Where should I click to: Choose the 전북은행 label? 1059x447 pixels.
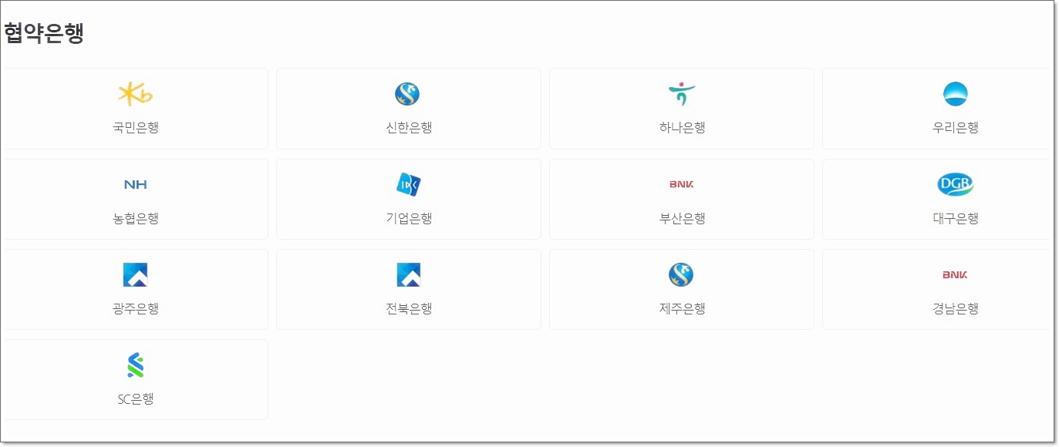point(409,308)
